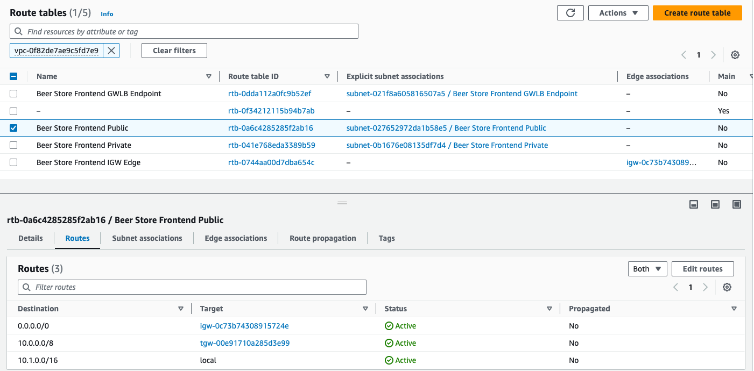754x371 pixels.
Task: Collapse details panel to bottom layout icon
Action: coord(694,204)
